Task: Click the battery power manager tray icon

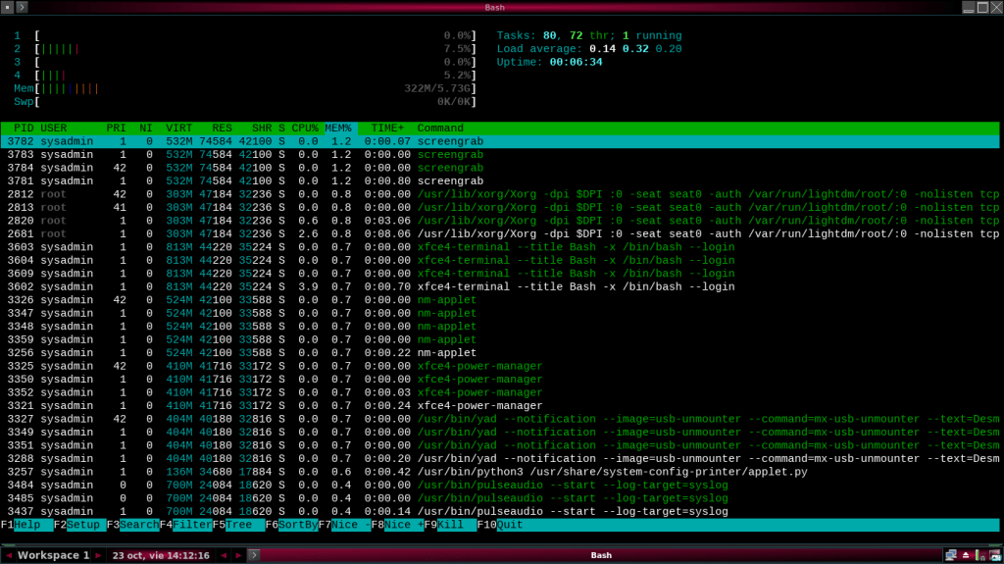Action: click(979, 555)
